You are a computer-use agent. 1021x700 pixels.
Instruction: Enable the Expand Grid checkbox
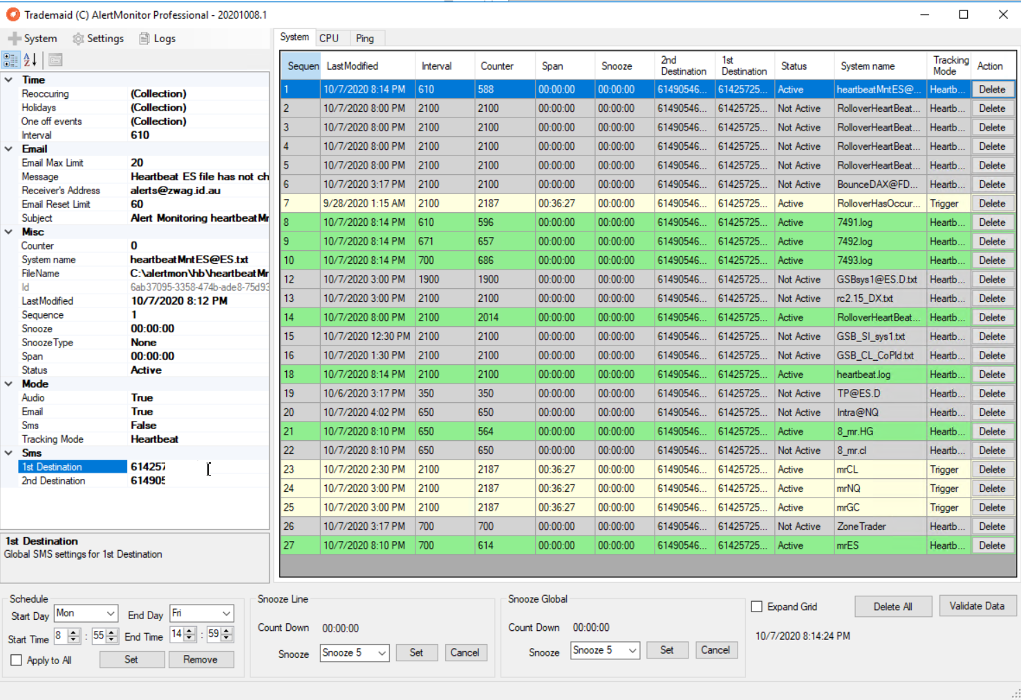(757, 607)
